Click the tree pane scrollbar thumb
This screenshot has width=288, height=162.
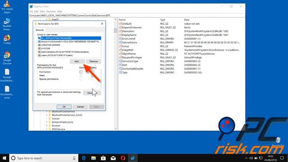(x=116, y=30)
